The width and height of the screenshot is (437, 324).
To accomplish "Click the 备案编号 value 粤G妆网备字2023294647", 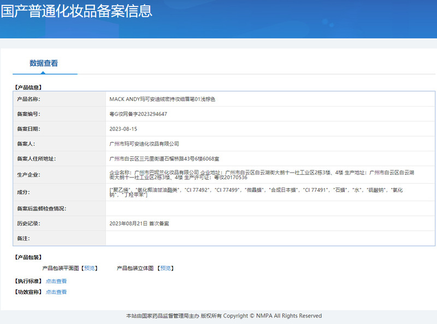I will click(x=138, y=114).
